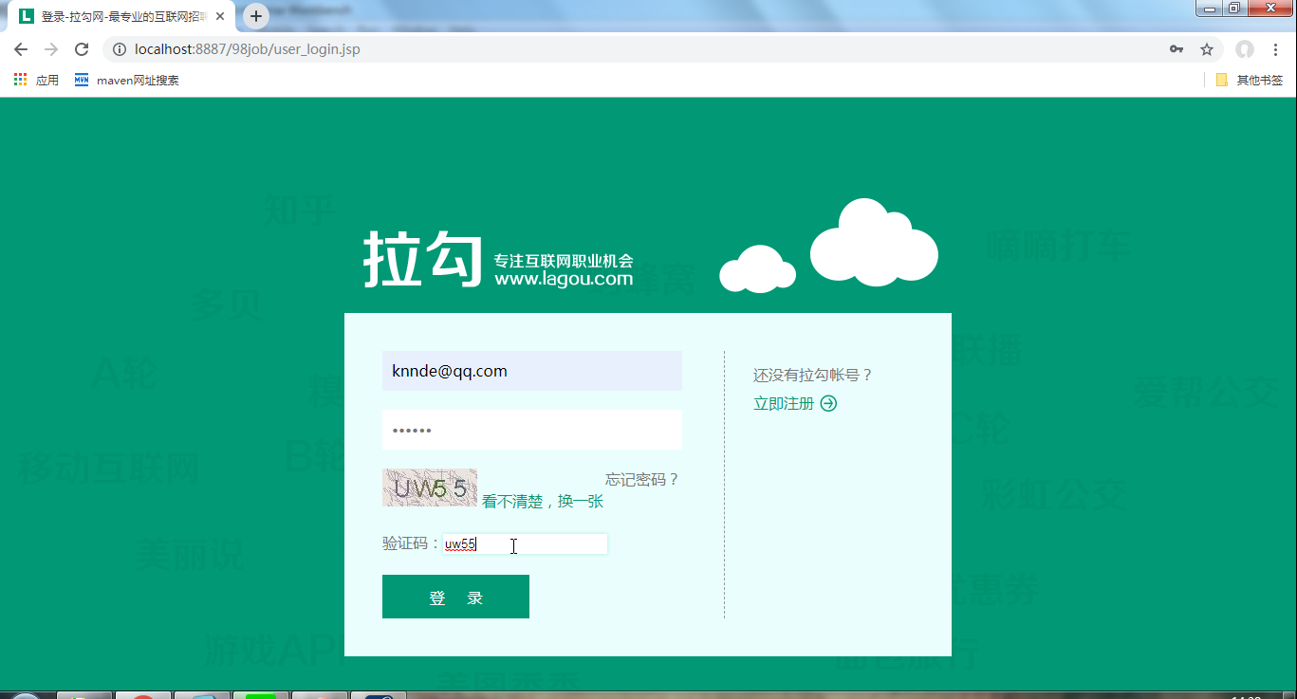This screenshot has width=1297, height=699.
Task: Click the 登录 button
Action: (455, 597)
